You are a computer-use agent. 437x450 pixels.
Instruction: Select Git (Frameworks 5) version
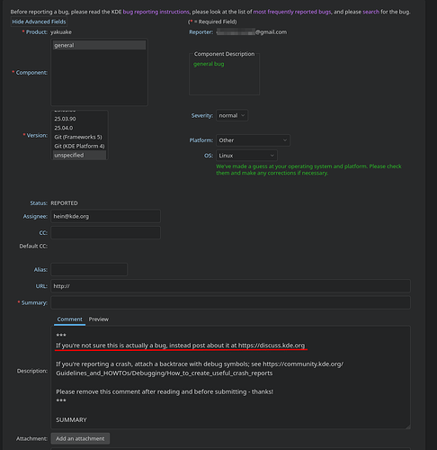pos(79,137)
